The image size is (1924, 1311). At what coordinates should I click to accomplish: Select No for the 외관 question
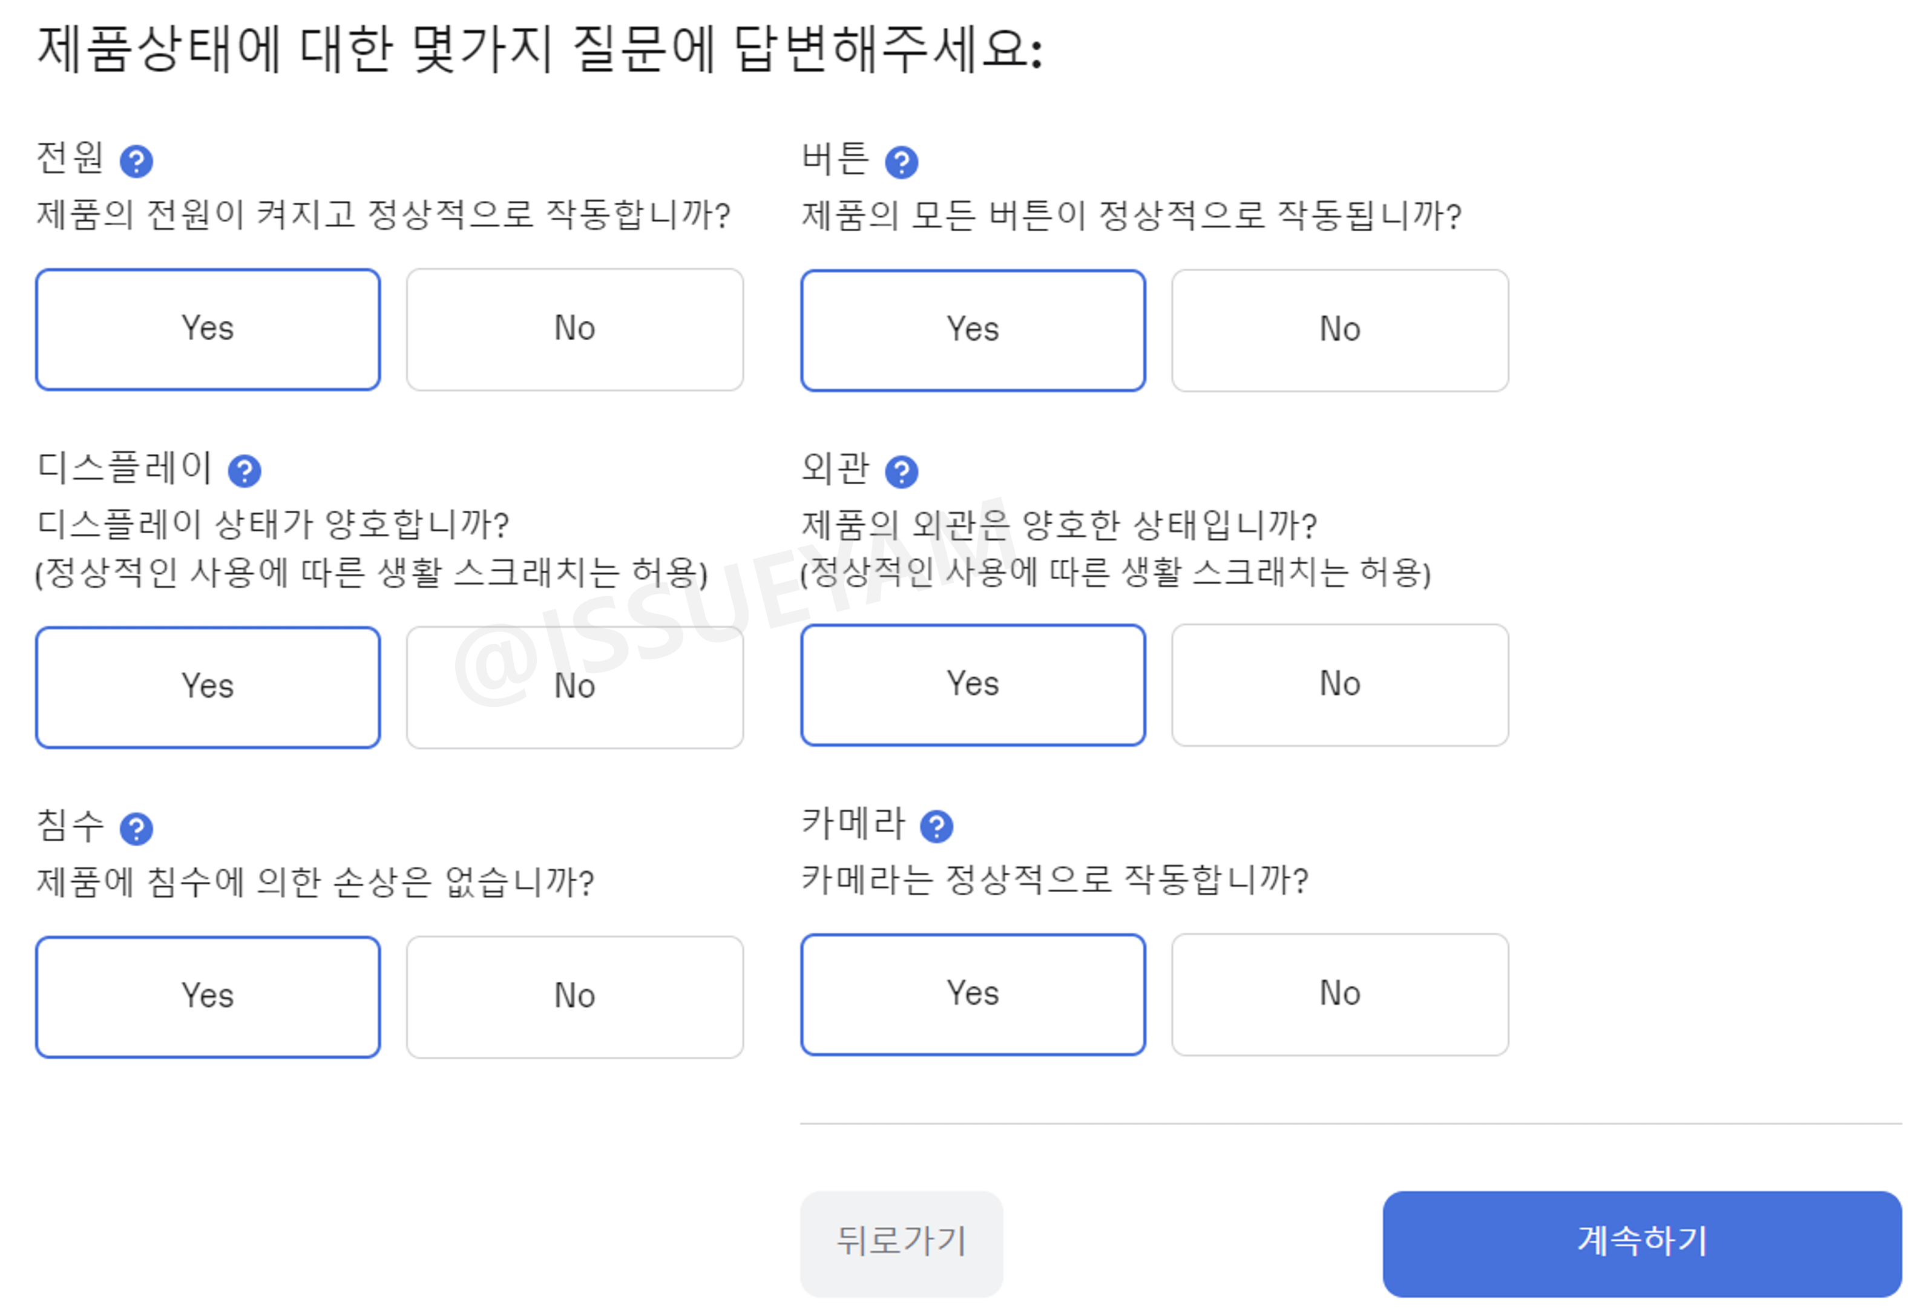1339,683
